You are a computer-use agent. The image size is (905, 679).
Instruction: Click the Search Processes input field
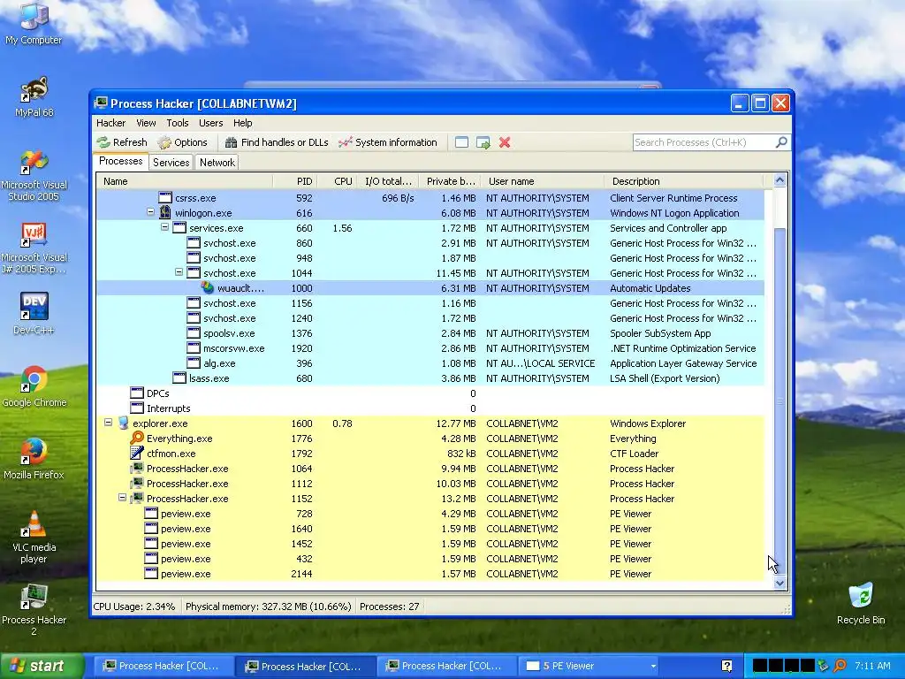tap(704, 142)
